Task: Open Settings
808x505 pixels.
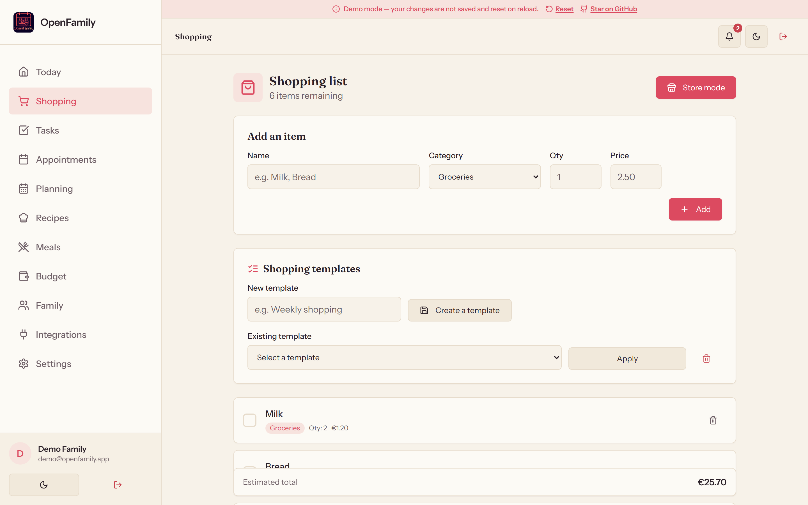Action: tap(81, 364)
